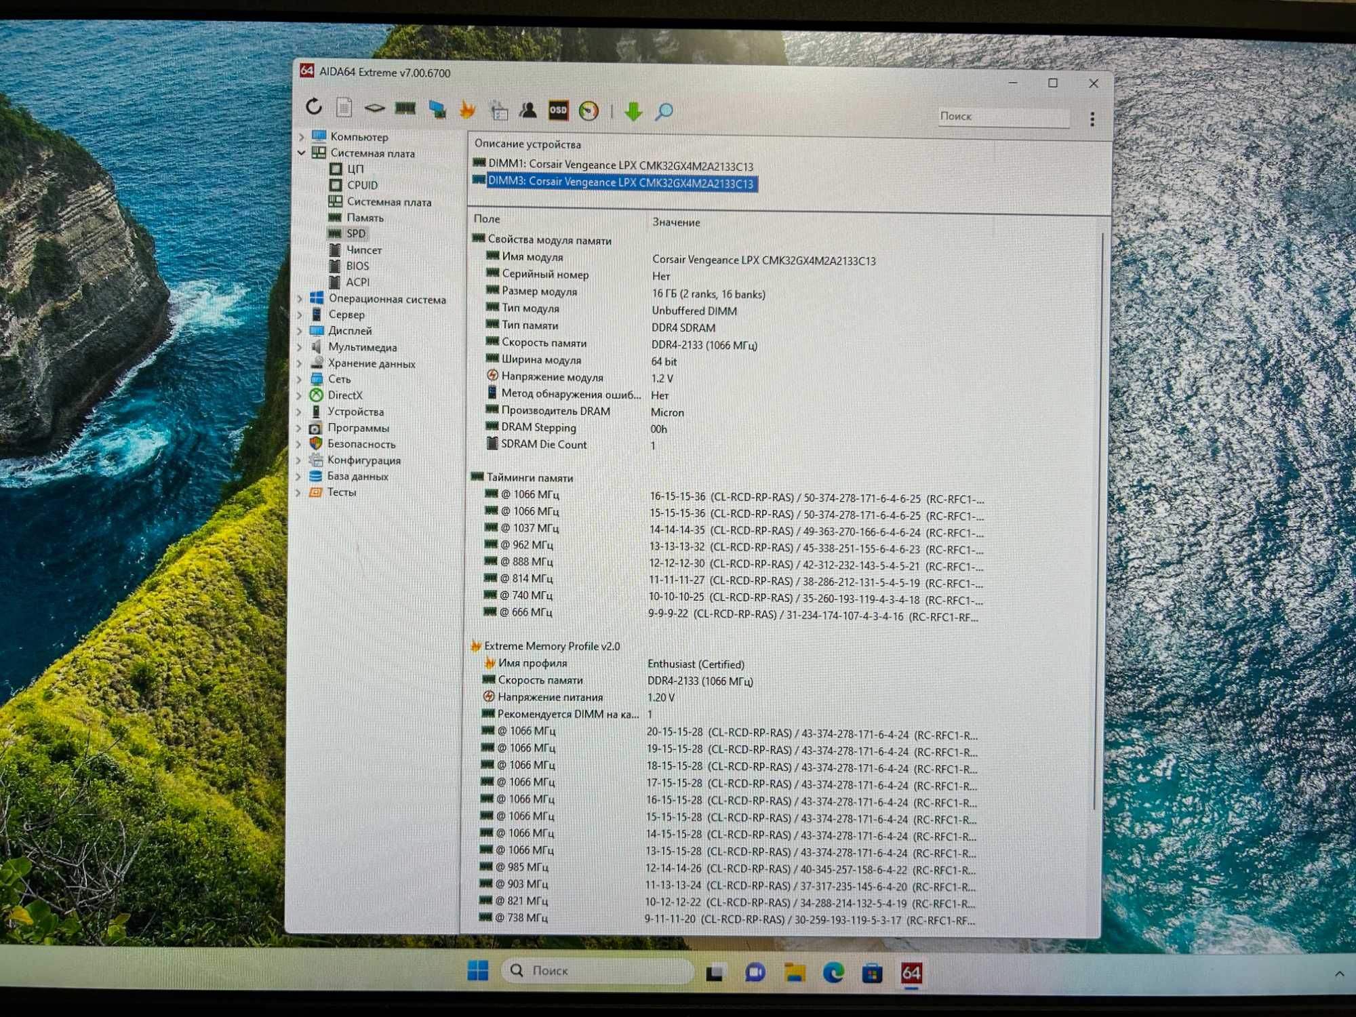Open Task View on the taskbar
This screenshot has height=1017, width=1356.
[716, 973]
